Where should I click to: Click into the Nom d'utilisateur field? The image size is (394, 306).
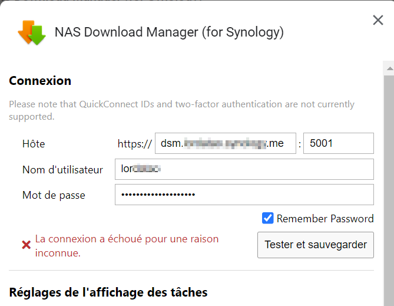pos(244,169)
